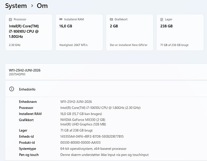The height and width of the screenshot is (161, 207).
Task: Click the device name W11-25H2-JUNI-2026 panel
Action: click(x=106, y=72)
